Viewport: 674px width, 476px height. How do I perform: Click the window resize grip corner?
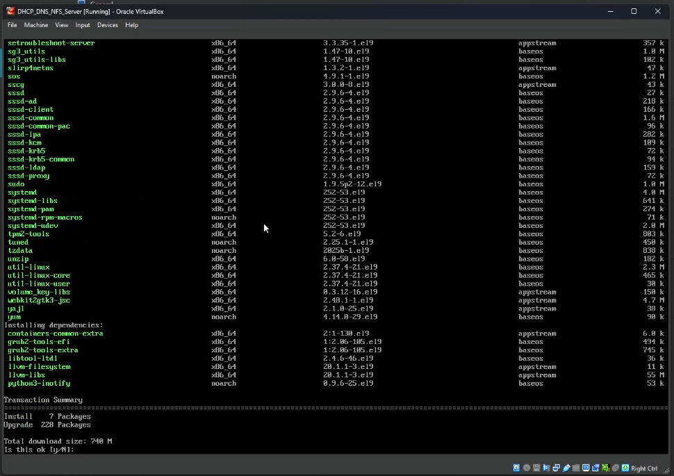tap(666, 470)
